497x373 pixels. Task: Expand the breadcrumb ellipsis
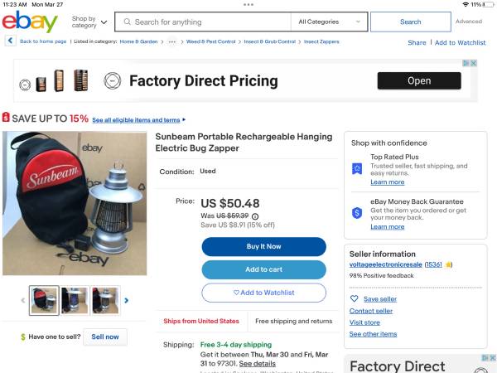coord(171,41)
